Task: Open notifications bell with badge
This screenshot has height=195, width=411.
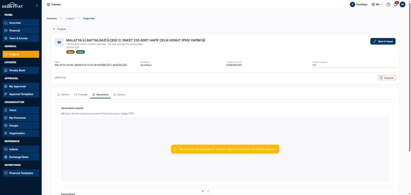Action: pos(396,4)
